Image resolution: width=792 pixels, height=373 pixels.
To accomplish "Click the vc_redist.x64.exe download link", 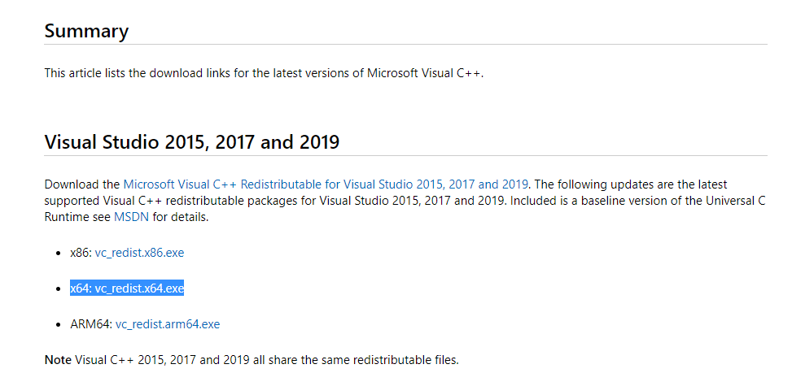I will click(x=139, y=288).
